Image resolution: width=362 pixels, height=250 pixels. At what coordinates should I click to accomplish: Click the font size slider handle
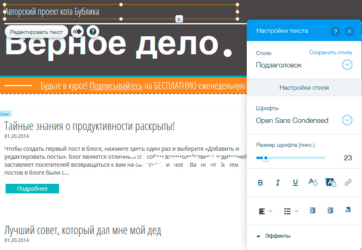[266, 158]
